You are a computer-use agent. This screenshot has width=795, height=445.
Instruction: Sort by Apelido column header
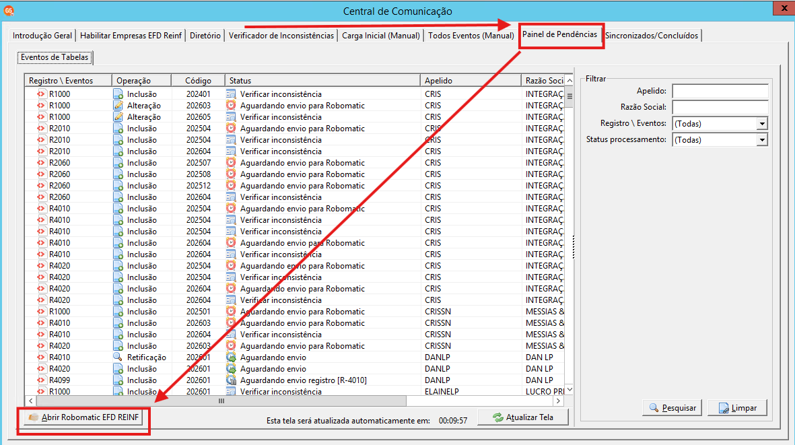471,81
